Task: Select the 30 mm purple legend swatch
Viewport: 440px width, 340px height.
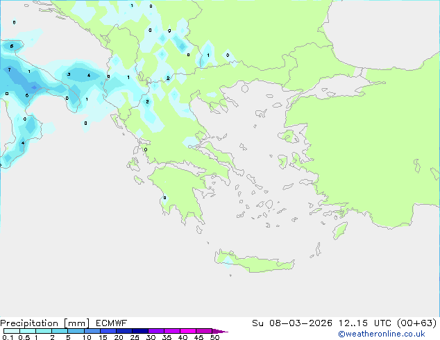Action: click(x=155, y=331)
